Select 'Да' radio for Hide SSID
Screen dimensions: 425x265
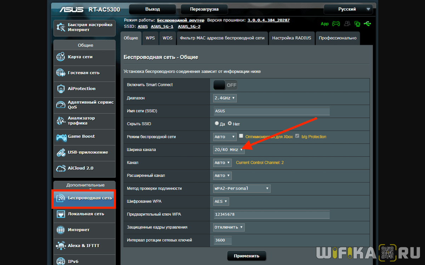(x=217, y=124)
